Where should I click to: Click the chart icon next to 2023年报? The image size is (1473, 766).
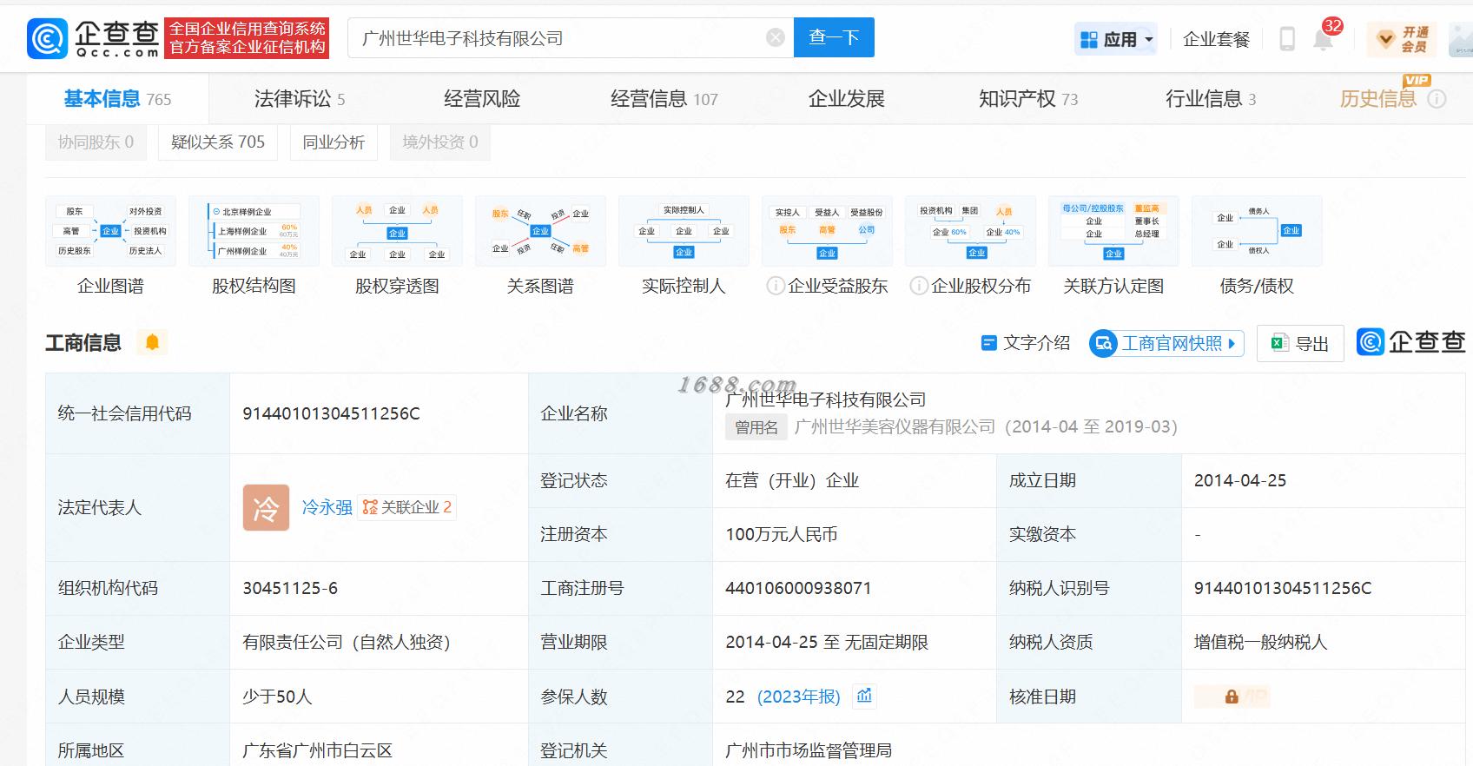[x=864, y=696]
